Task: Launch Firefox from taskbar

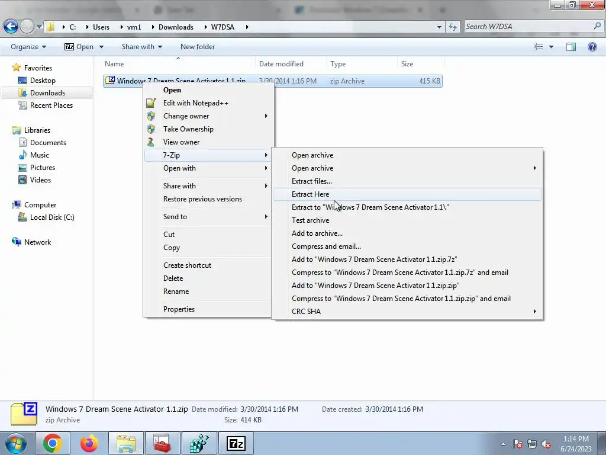Action: [x=89, y=443]
